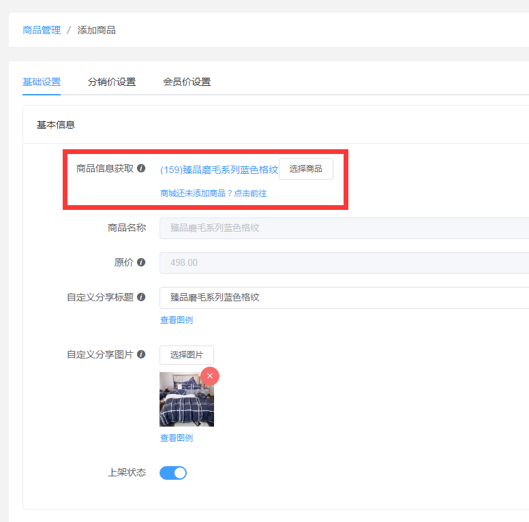Click info icon beside 自定义分享图片
The height and width of the screenshot is (522, 529).
click(x=141, y=354)
